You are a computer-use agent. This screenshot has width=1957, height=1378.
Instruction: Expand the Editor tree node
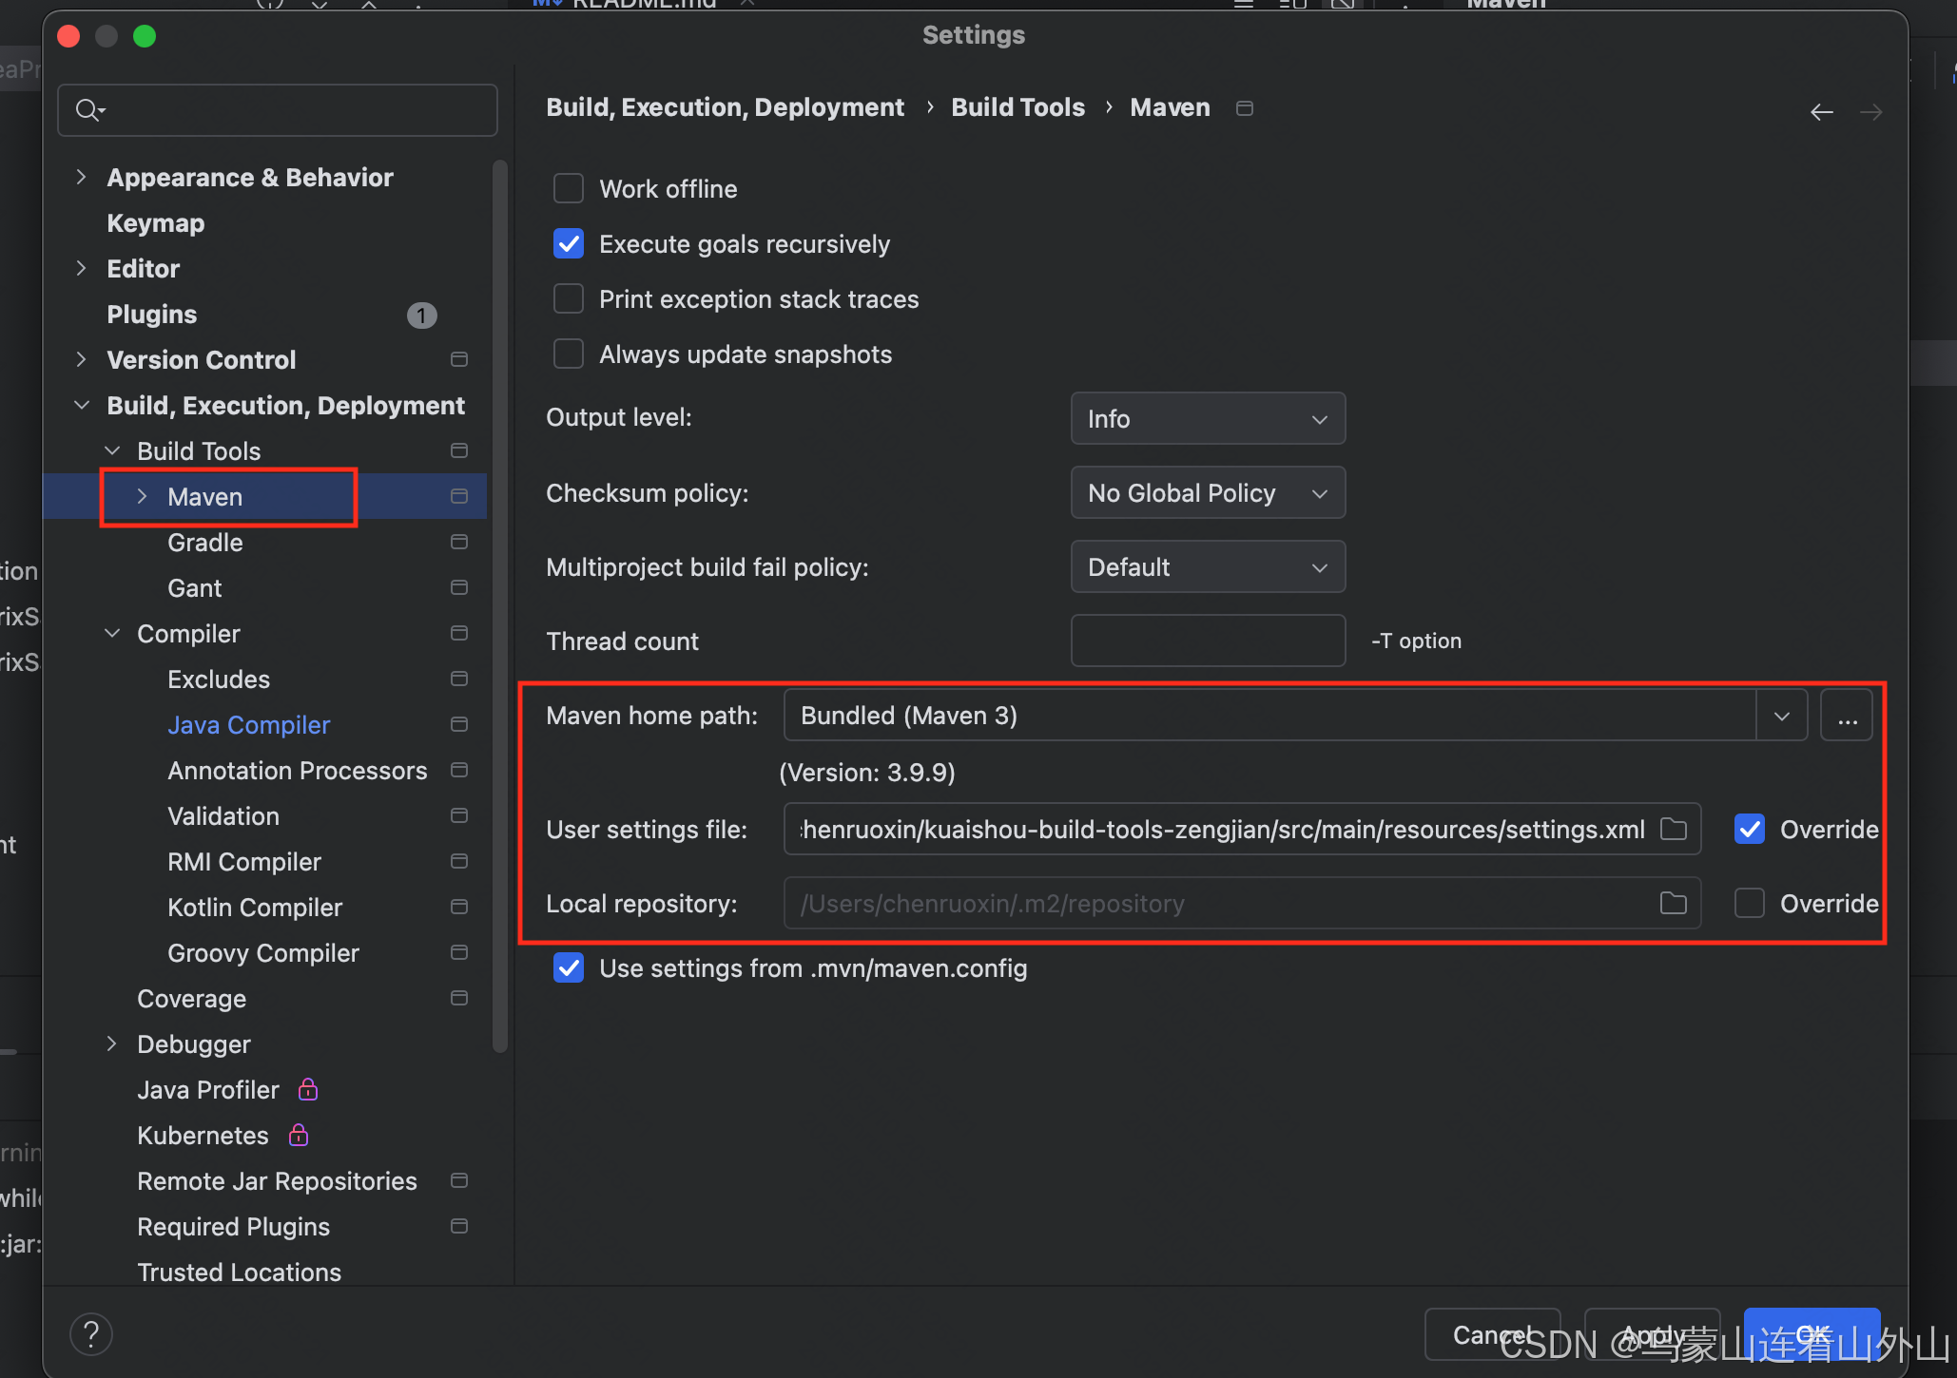click(x=82, y=268)
